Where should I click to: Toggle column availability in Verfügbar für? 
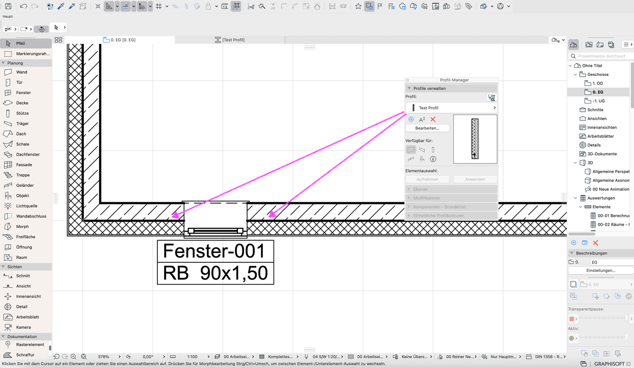click(433, 150)
